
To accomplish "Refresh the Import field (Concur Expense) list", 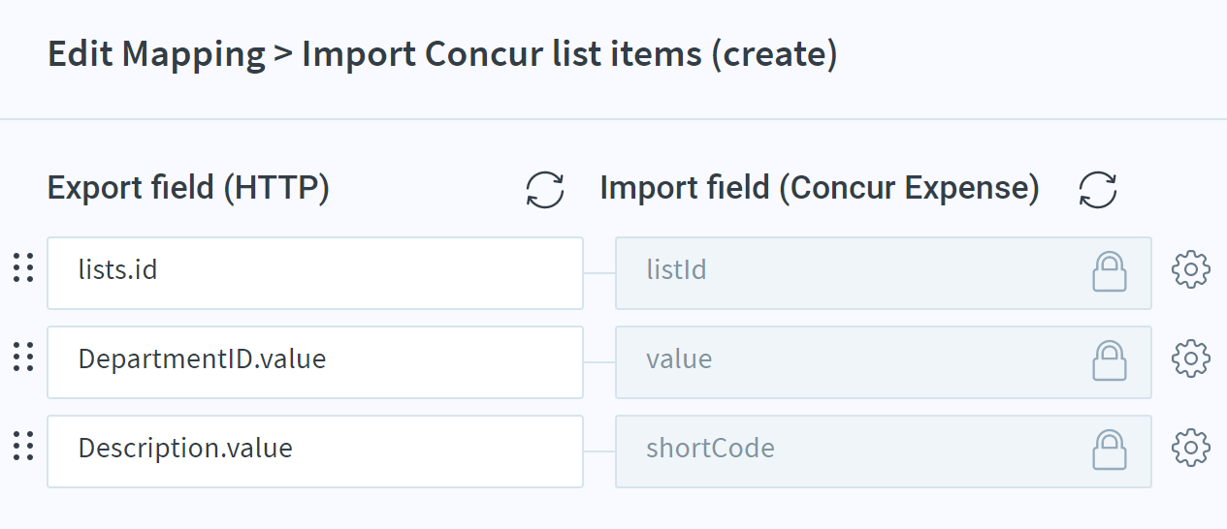I will click(1098, 189).
